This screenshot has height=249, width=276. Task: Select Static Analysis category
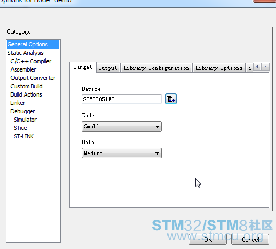click(x=26, y=53)
